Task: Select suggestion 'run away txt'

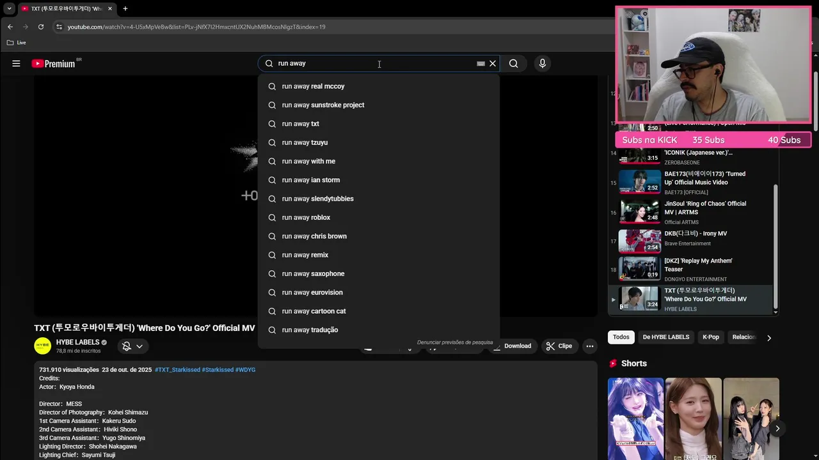Action: tap(379, 123)
